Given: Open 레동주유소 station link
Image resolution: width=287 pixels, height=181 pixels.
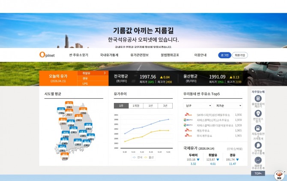Looking at the screenshot, I should (203, 131).
